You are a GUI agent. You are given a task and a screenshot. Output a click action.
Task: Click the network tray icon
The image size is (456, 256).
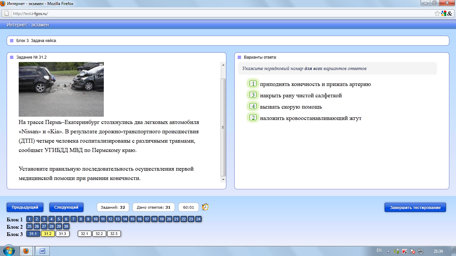click(x=421, y=251)
